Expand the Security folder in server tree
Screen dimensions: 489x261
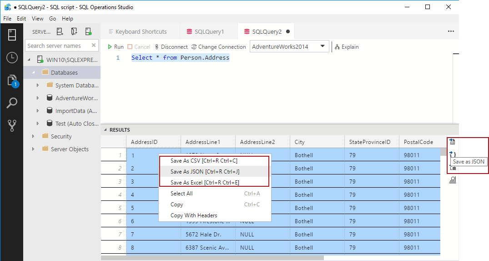coord(33,136)
